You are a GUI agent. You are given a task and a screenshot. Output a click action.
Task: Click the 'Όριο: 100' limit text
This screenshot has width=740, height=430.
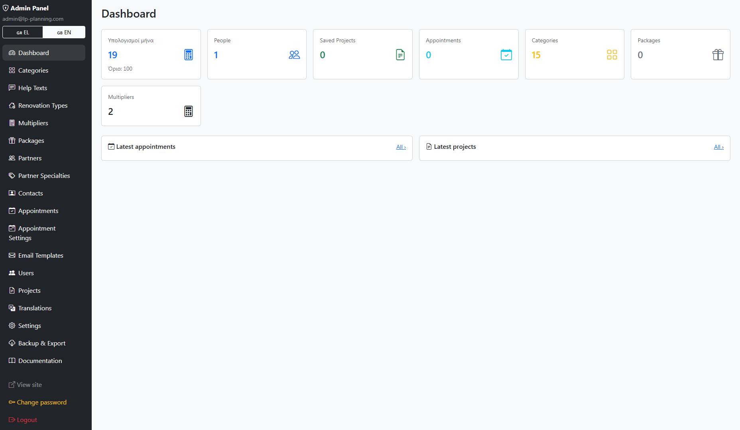tap(120, 69)
